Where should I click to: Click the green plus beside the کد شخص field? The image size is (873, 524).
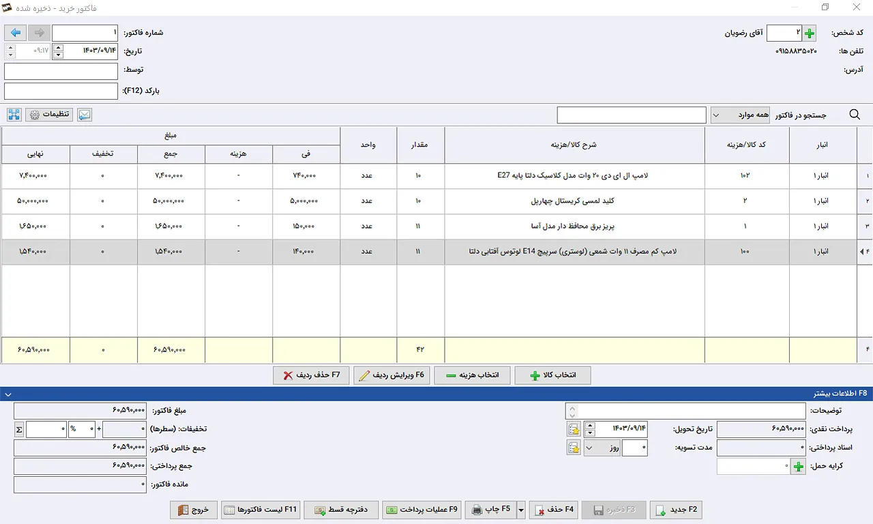pyautogui.click(x=810, y=33)
